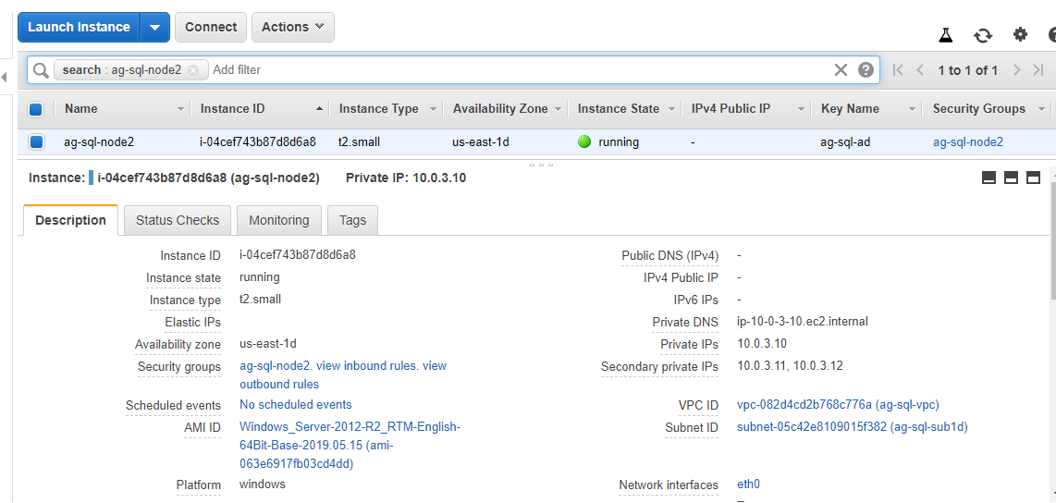Go to the last page of results

point(1038,70)
